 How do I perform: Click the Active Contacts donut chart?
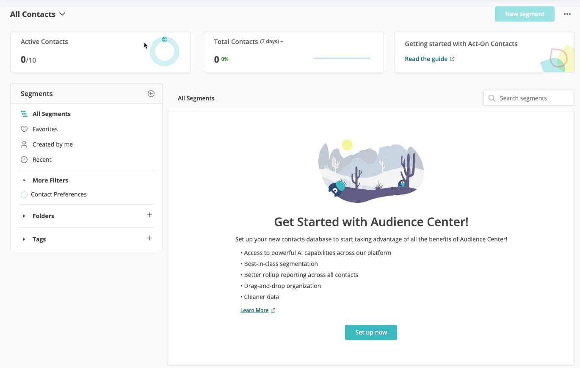click(165, 51)
